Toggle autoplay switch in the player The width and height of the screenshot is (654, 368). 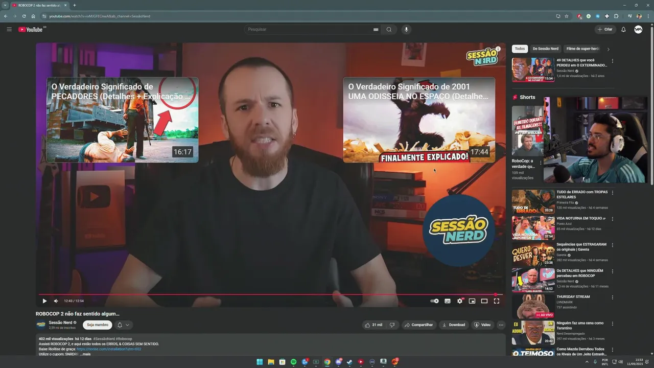click(x=434, y=301)
